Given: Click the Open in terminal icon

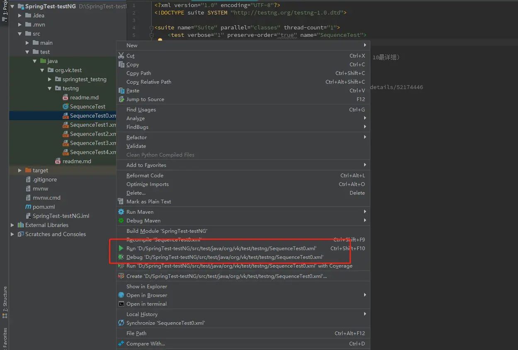Looking at the screenshot, I should (121, 304).
